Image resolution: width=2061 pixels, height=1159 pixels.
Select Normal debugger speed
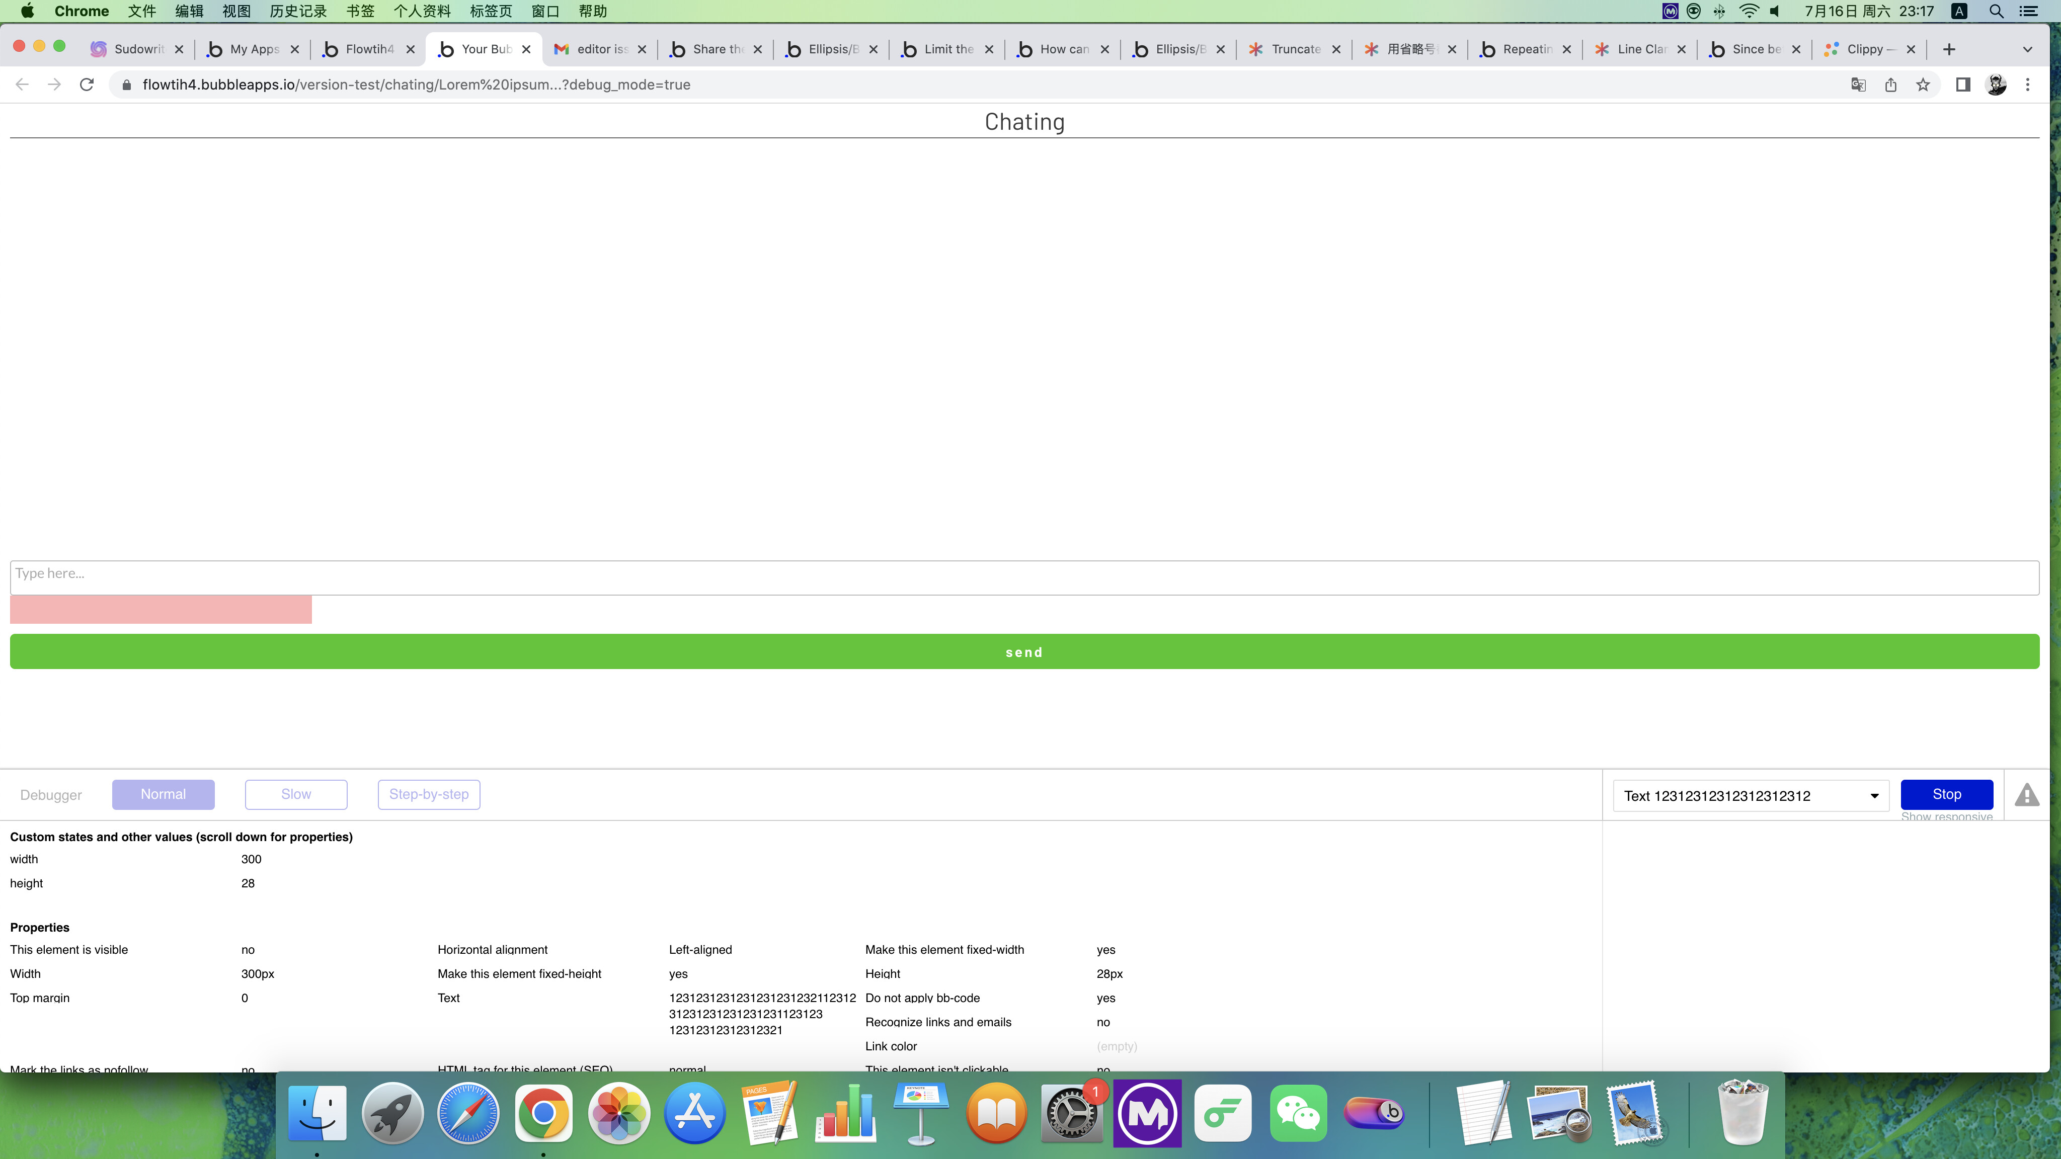click(x=163, y=794)
